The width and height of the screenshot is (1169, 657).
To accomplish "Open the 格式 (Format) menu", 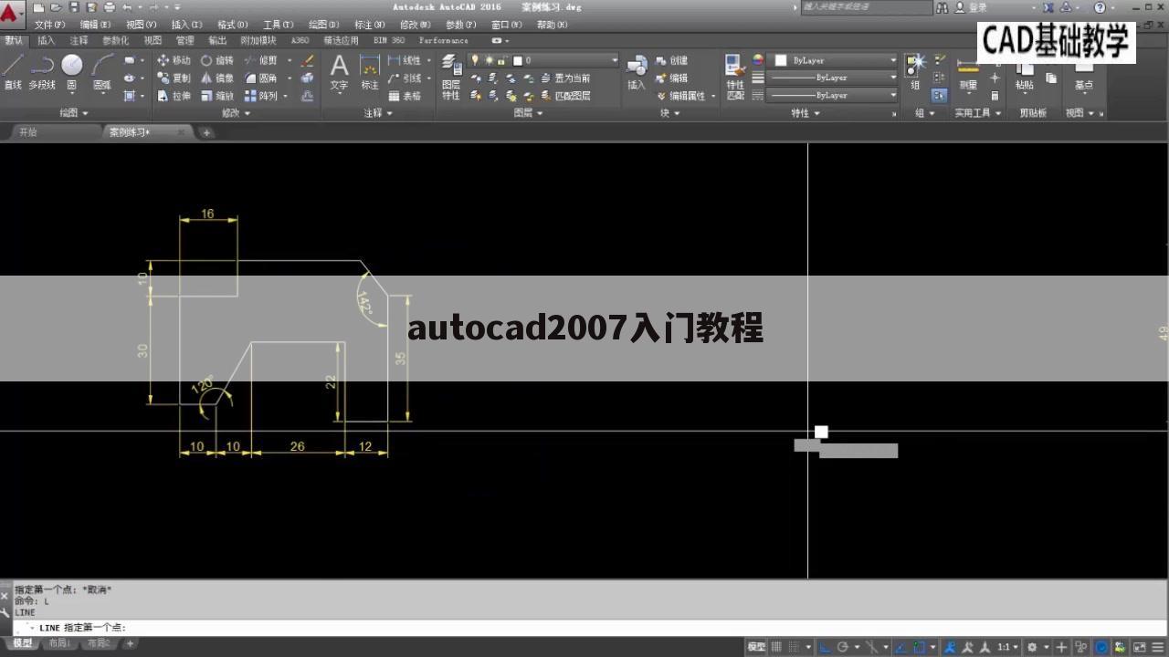I will point(232,25).
